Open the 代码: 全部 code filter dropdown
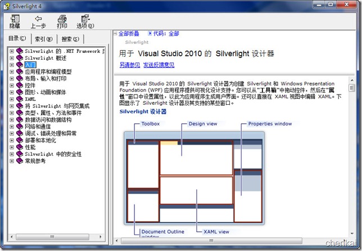The image size is (362, 251). tap(164, 34)
